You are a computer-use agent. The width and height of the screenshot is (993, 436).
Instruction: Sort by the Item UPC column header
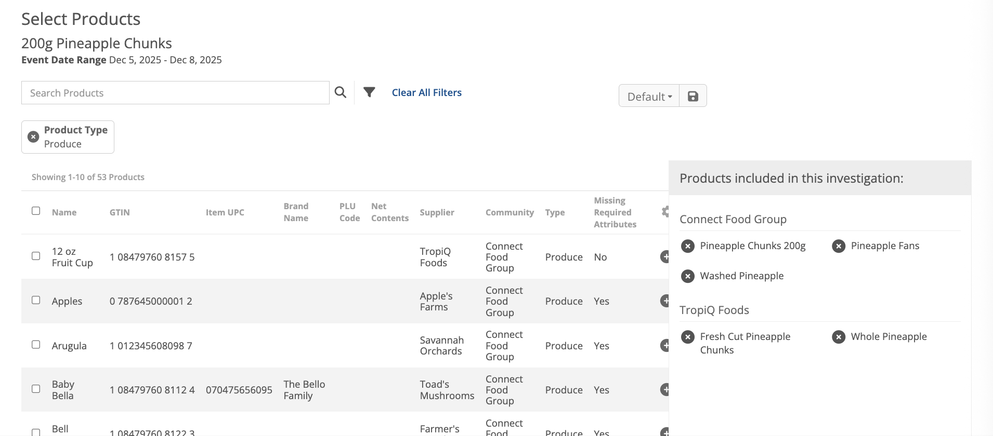(x=225, y=212)
